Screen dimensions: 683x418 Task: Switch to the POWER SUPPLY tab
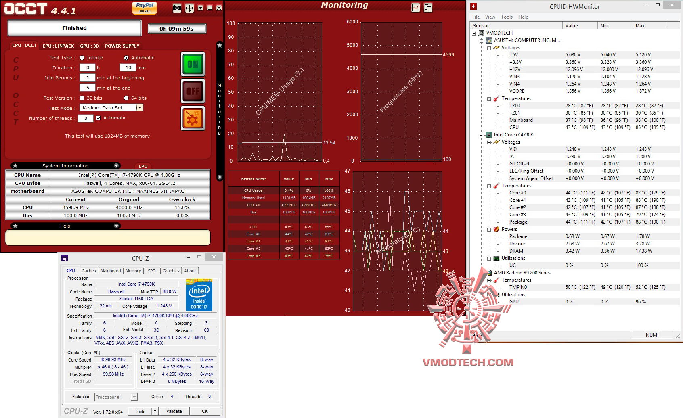122,46
